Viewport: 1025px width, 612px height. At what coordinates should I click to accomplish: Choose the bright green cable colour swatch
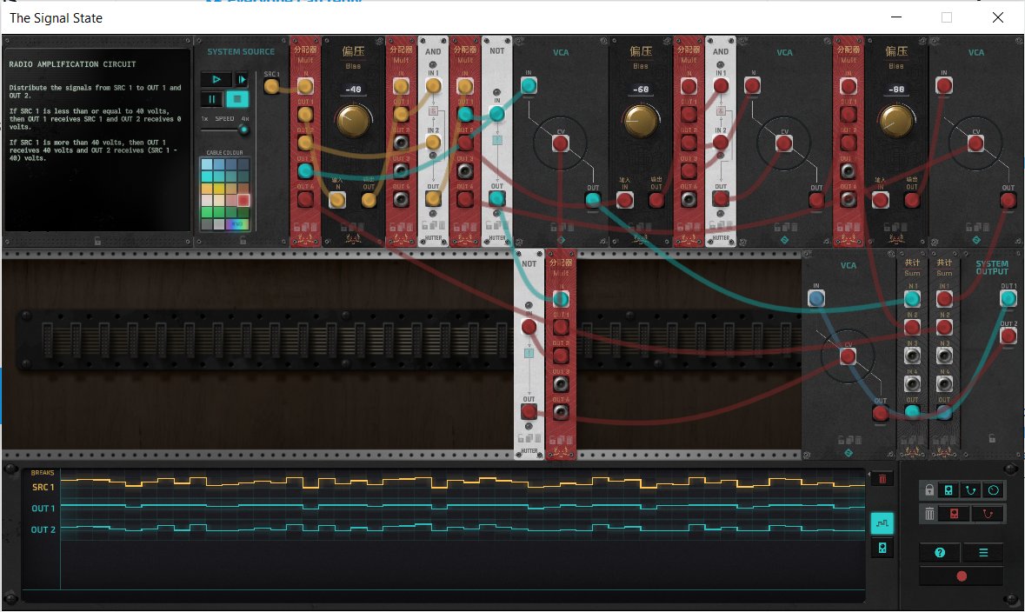pos(207,212)
